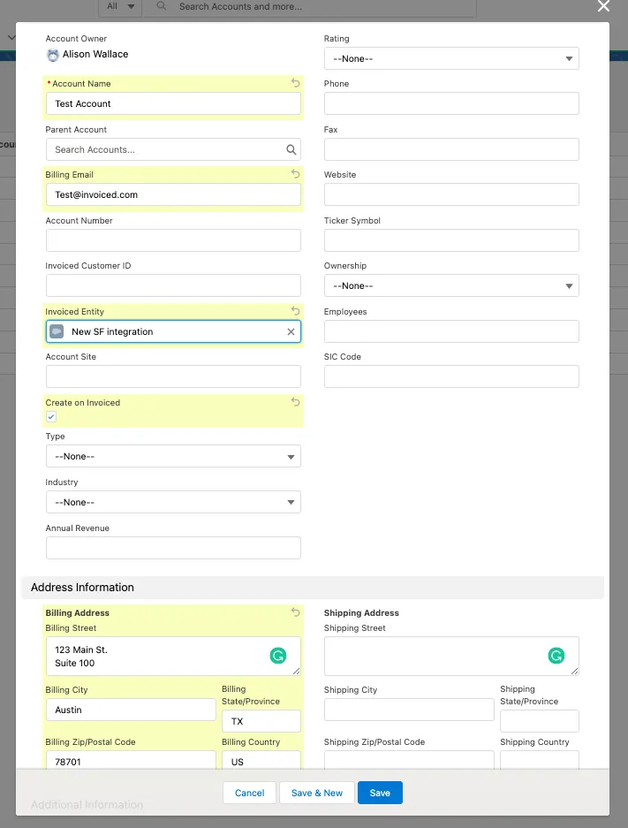
Task: Click Account Name input field
Action: click(x=173, y=103)
